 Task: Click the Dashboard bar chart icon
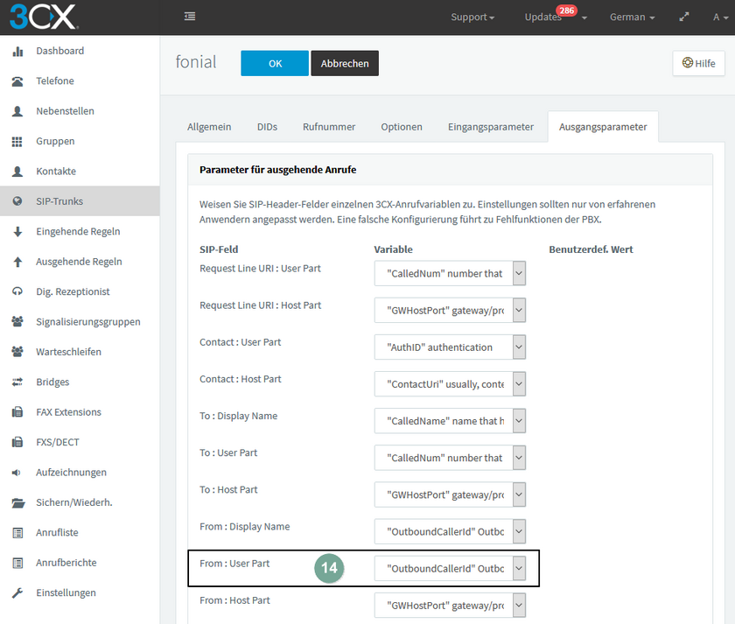click(17, 51)
